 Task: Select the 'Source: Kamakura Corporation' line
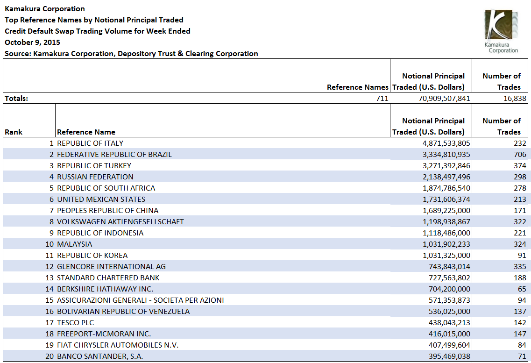tap(131, 54)
